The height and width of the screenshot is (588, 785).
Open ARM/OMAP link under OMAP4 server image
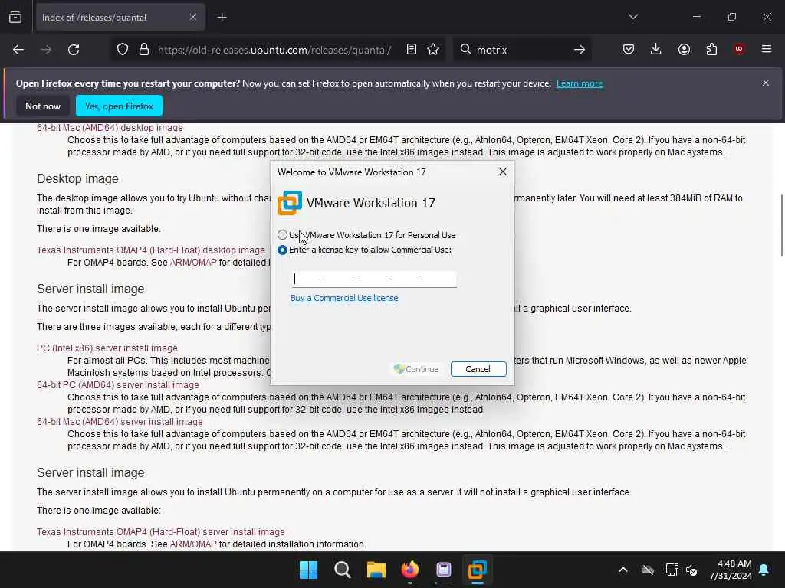[193, 544]
